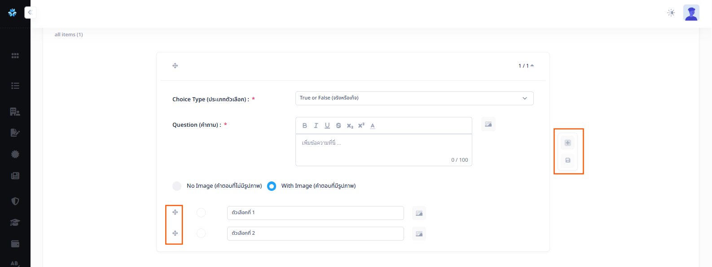712x267 pixels.
Task: Open the Choice Type dropdown
Action: click(x=414, y=98)
